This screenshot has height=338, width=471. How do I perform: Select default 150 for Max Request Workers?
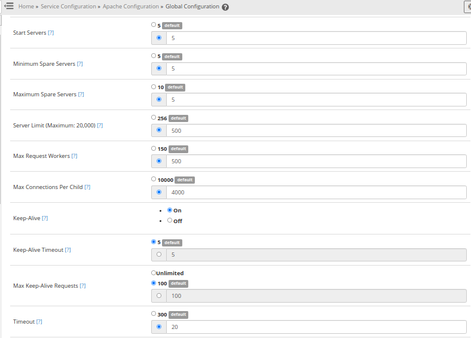(154, 148)
